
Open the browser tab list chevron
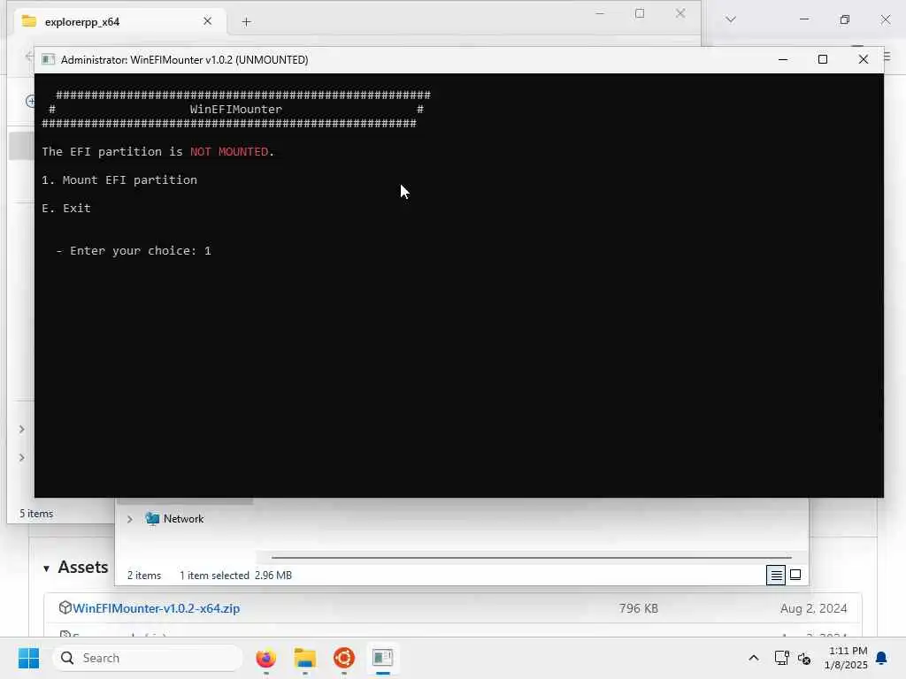731,19
